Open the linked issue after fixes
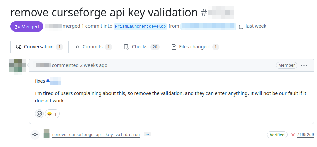 54,81
